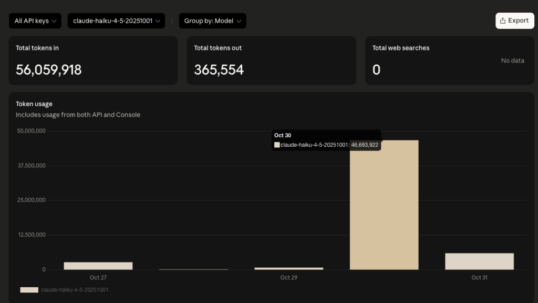Click the Oct 29 usage bar
The height and width of the screenshot is (303, 538).
click(288, 268)
